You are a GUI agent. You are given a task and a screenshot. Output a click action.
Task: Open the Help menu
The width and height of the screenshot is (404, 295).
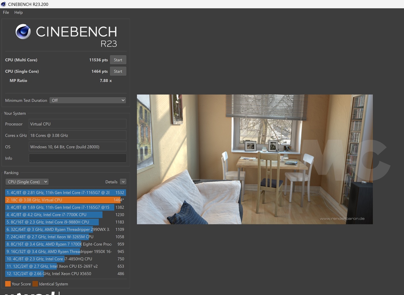18,12
